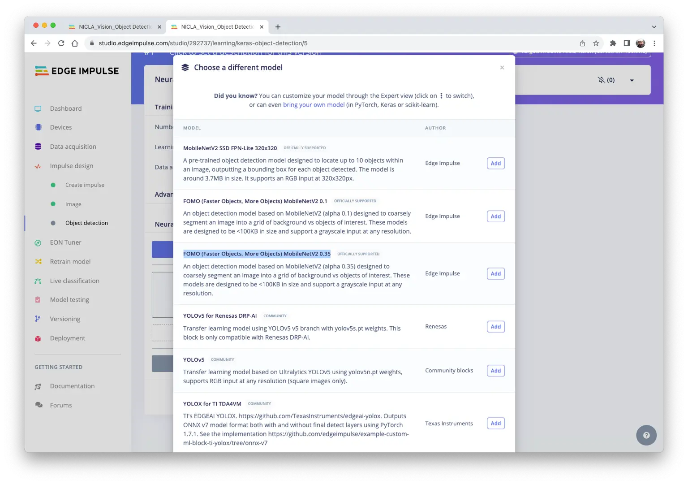The width and height of the screenshot is (688, 484).
Task: Click the Data acquisition database icon
Action: click(38, 147)
